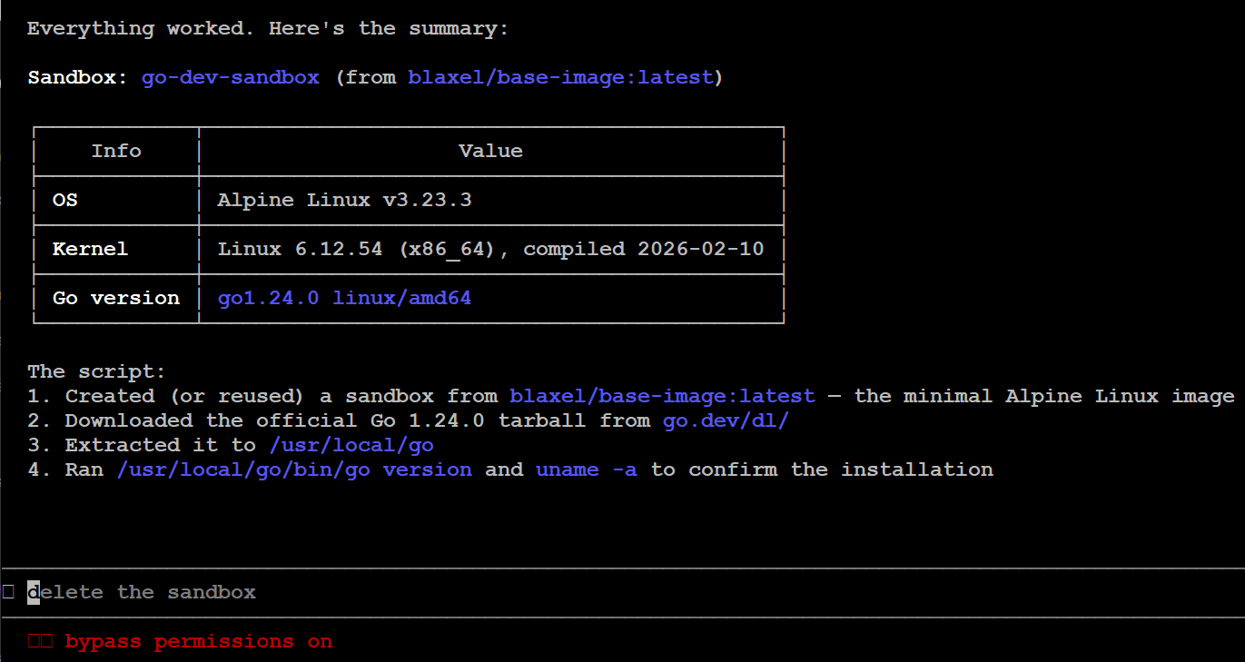Click the red icon before bypass permissions
Screen dimensions: 1245x662
pos(40,642)
